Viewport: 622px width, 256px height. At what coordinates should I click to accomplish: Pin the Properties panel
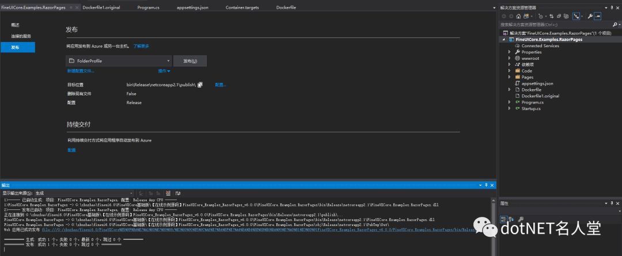(x=612, y=203)
